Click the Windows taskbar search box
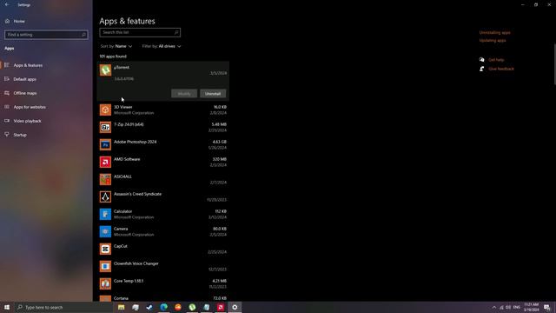The image size is (556, 313). point(63,307)
